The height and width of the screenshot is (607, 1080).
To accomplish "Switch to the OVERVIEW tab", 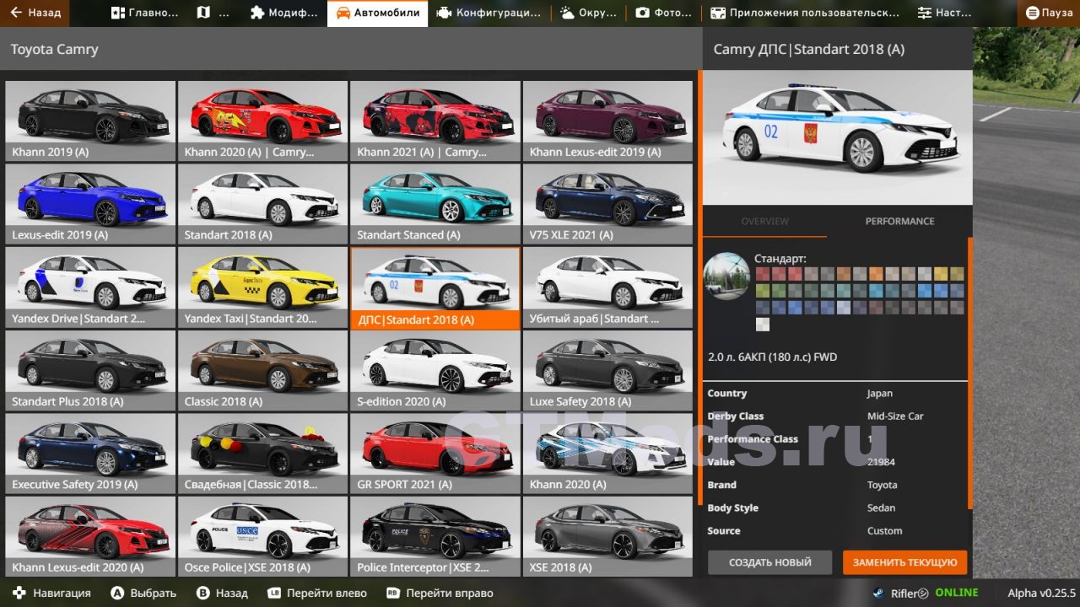I will pos(764,221).
